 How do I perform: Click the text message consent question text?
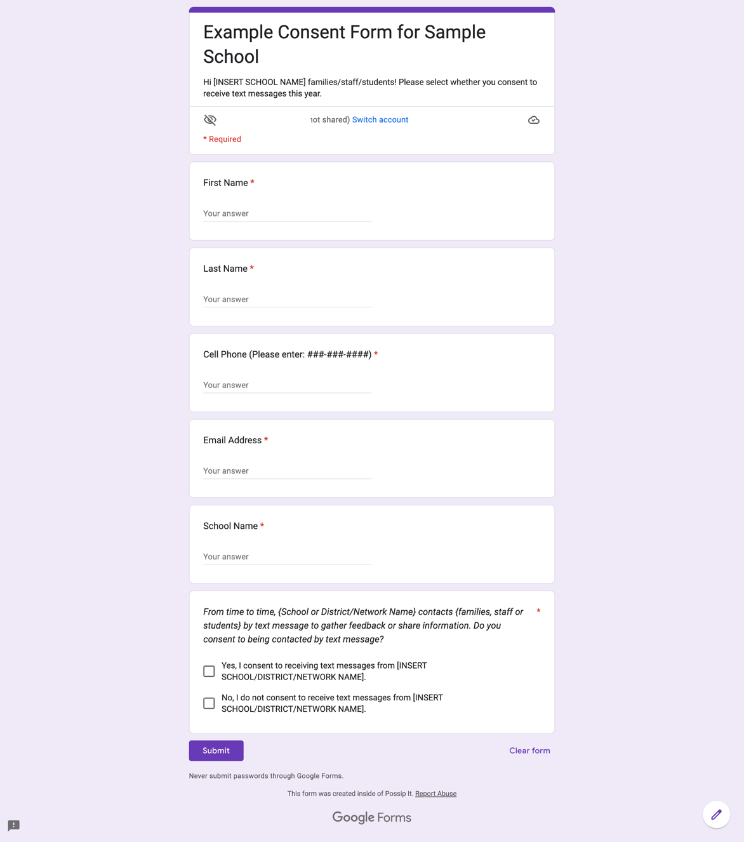[363, 625]
